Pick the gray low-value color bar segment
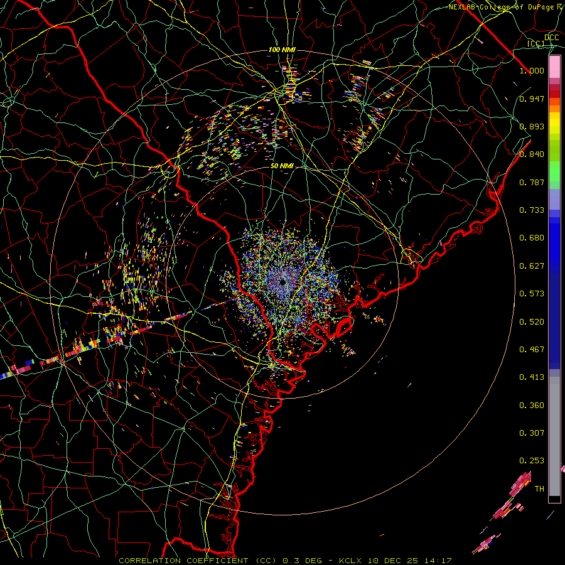 point(554,436)
